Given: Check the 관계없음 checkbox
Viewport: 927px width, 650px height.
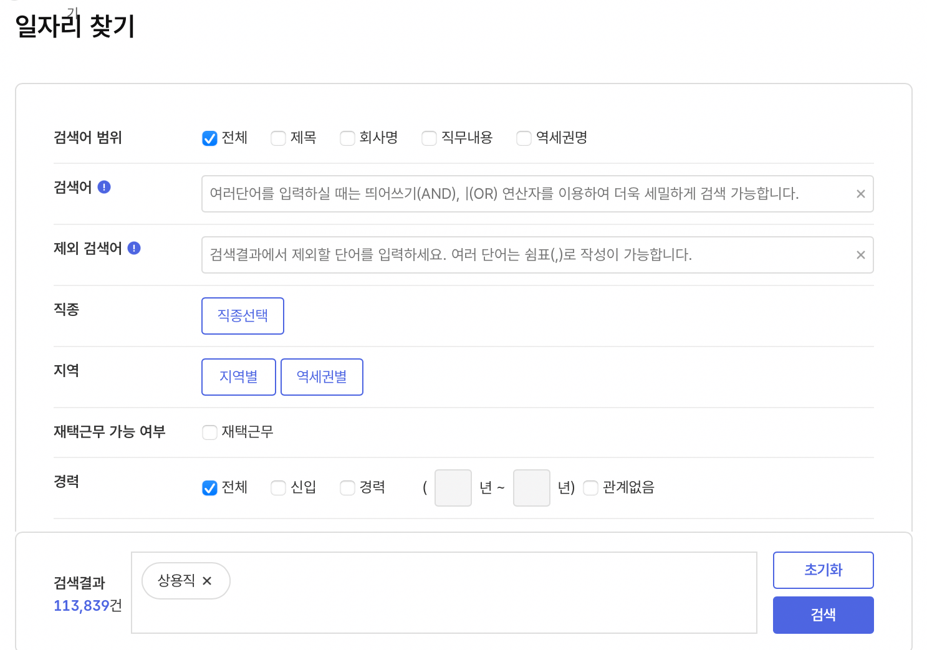Looking at the screenshot, I should [x=590, y=488].
